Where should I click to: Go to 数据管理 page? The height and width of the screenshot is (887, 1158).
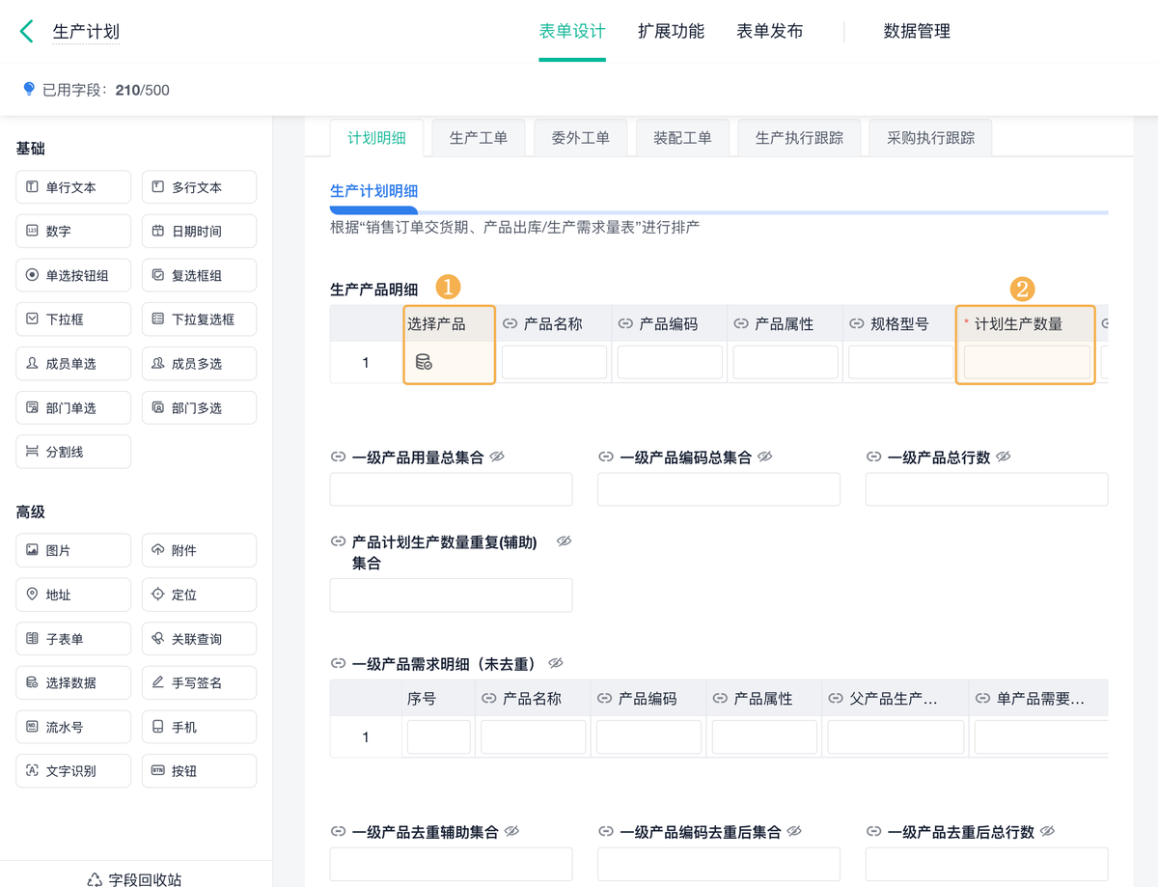917,31
